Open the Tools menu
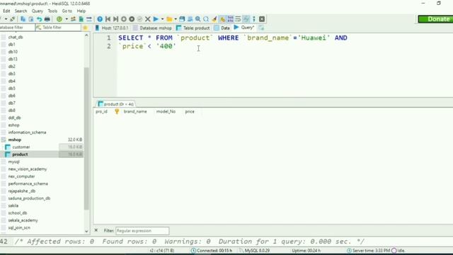The image size is (453, 255). pos(52,11)
